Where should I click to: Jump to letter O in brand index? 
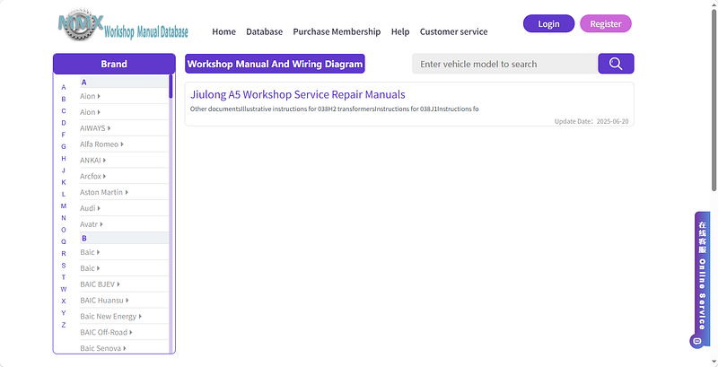[x=64, y=230]
